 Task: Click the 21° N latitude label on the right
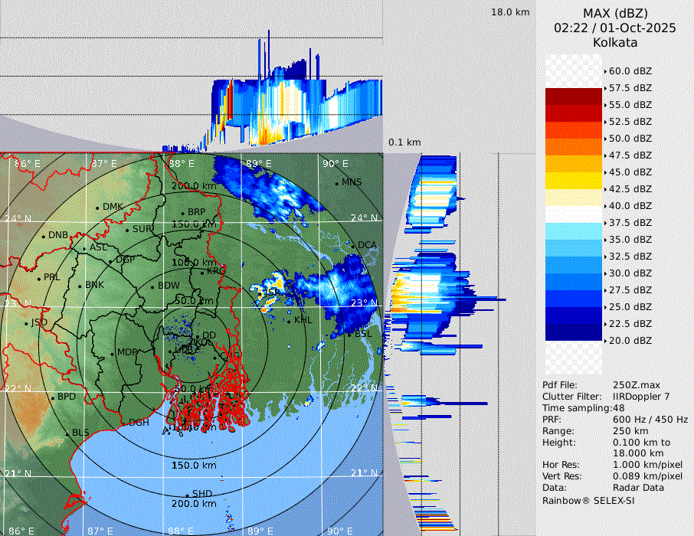pos(365,472)
